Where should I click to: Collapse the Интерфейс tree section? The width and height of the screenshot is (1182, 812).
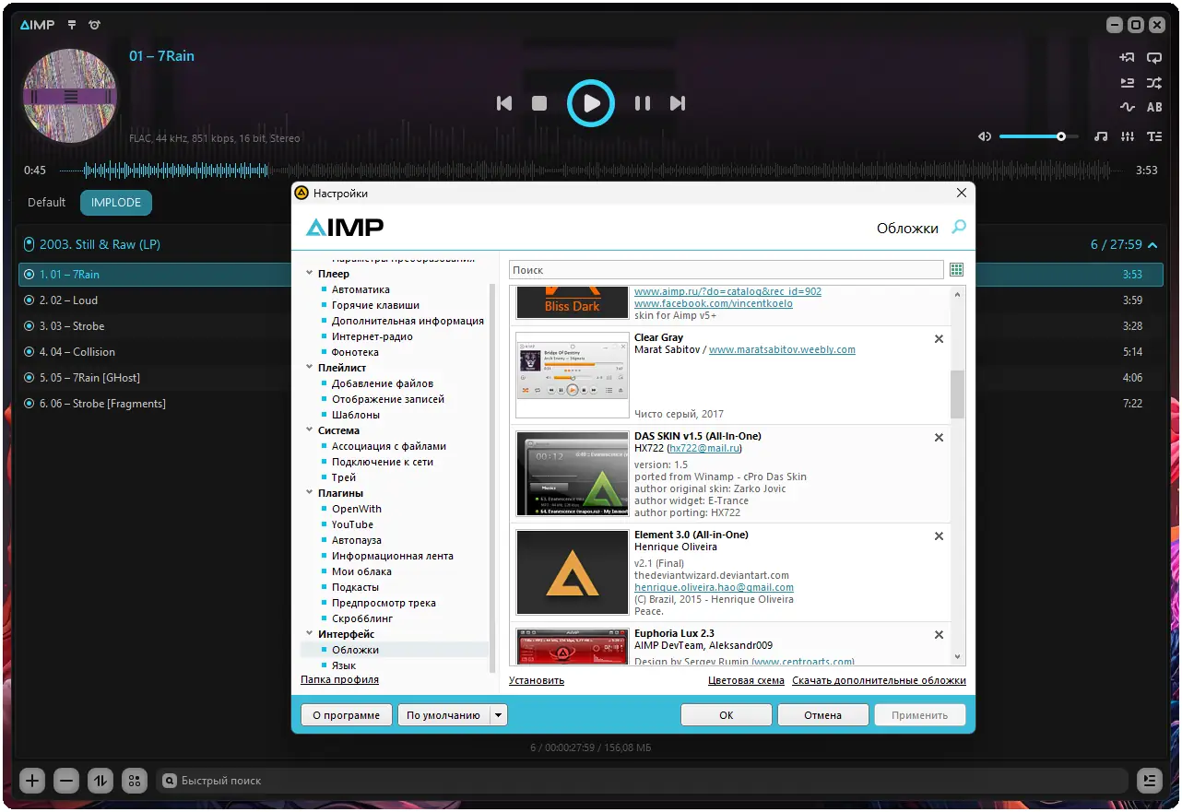(x=309, y=635)
